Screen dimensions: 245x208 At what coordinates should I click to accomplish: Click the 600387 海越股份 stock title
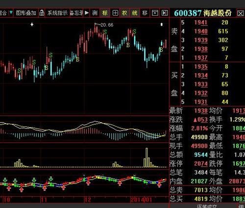203,13
